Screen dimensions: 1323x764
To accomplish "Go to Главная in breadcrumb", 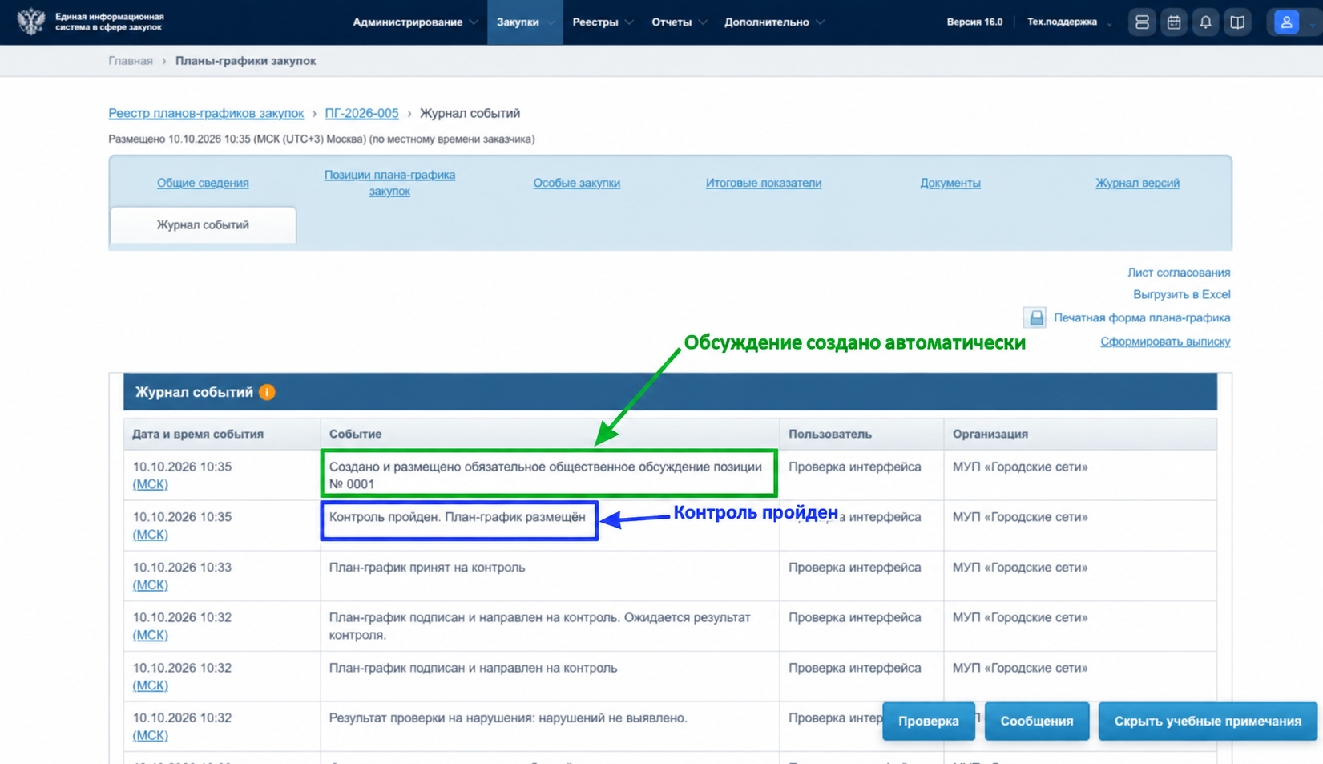I will 131,61.
